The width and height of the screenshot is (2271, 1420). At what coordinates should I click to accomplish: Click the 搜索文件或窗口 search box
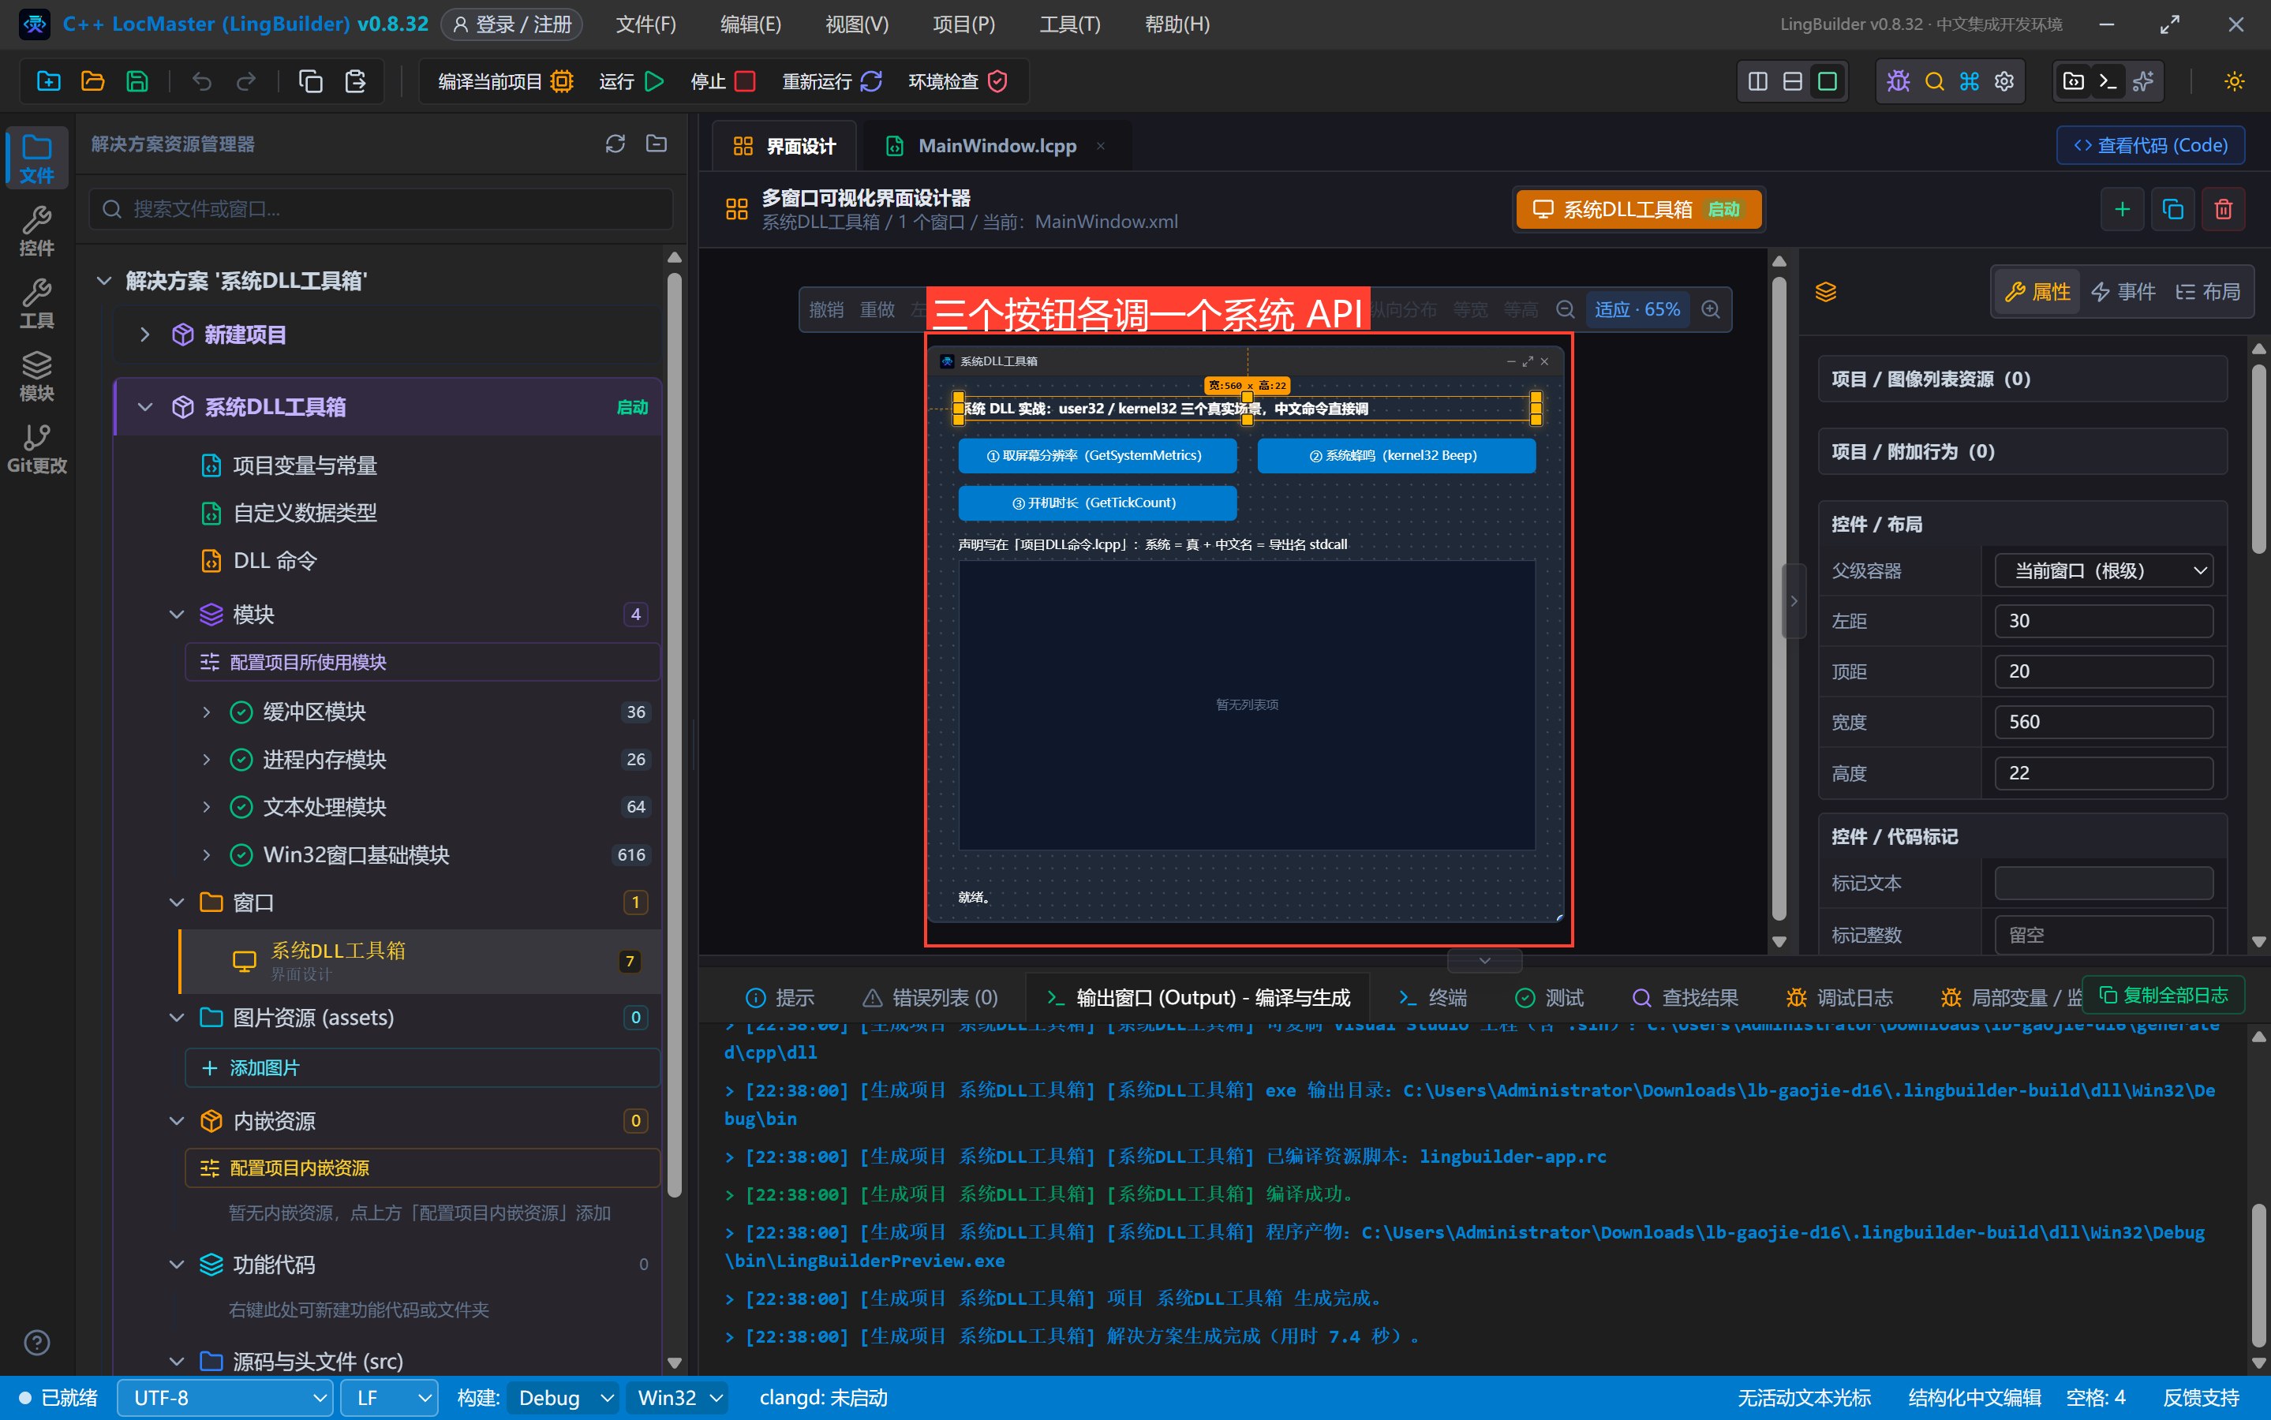[x=381, y=208]
